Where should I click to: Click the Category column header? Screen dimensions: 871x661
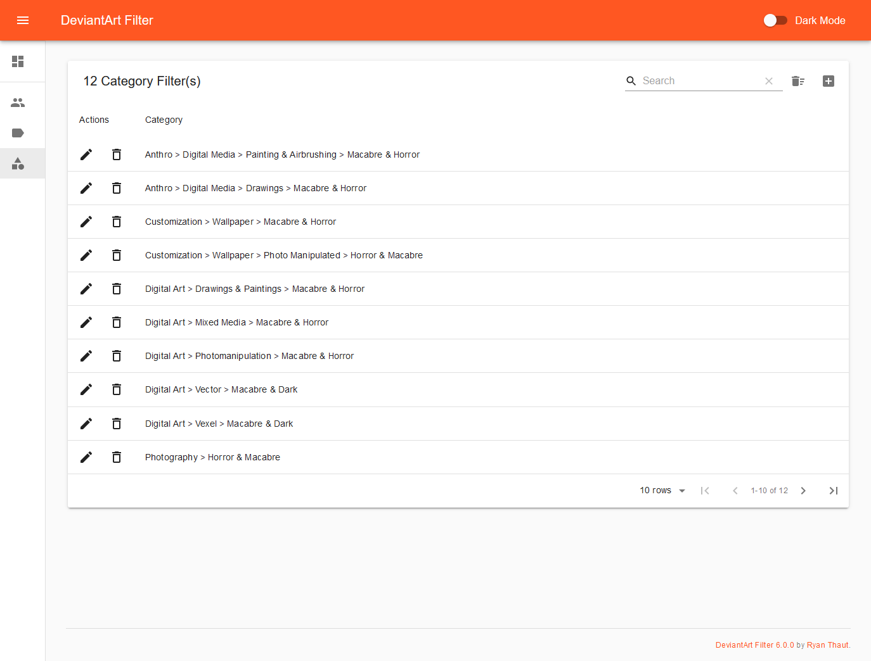164,120
